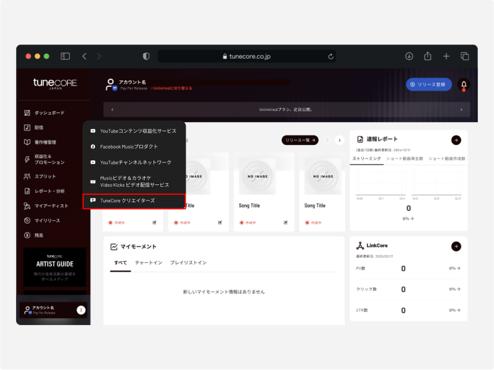Switch to the チャートイン tab

[x=149, y=263]
